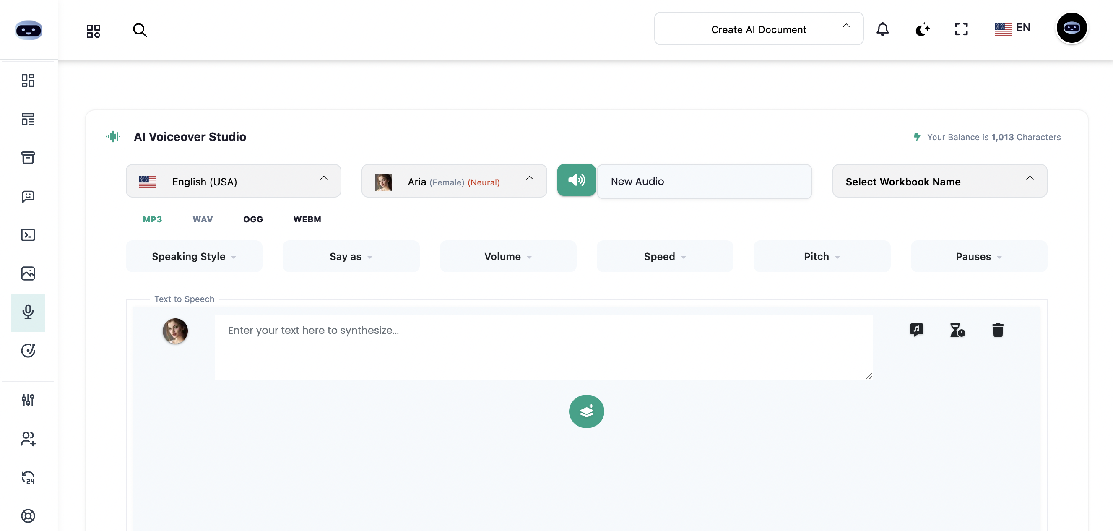1113x531 pixels.
Task: Open the Aria voice selection dropdown
Action: click(x=454, y=181)
